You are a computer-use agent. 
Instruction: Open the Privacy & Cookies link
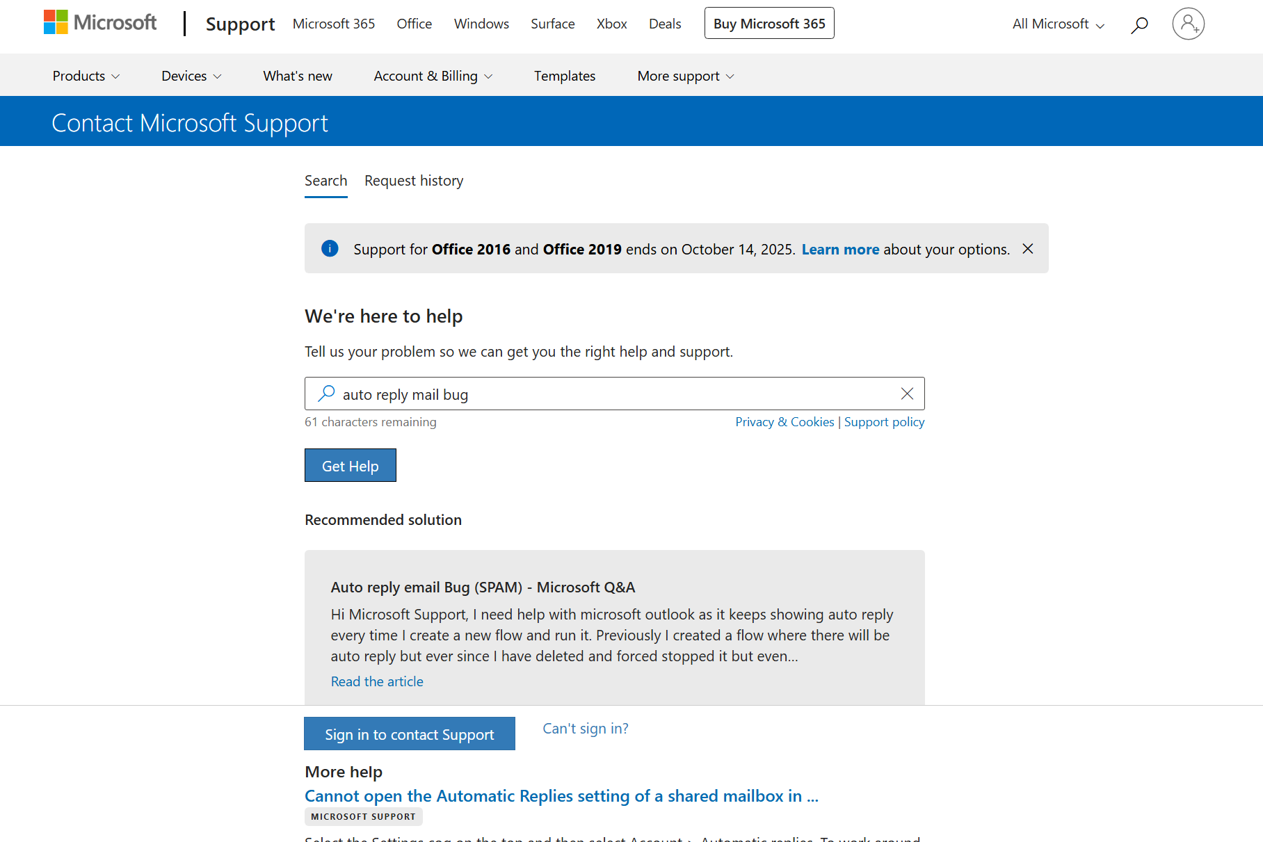(x=785, y=422)
